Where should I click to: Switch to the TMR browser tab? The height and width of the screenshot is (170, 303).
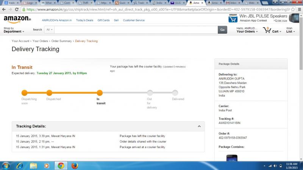pos(85,3)
